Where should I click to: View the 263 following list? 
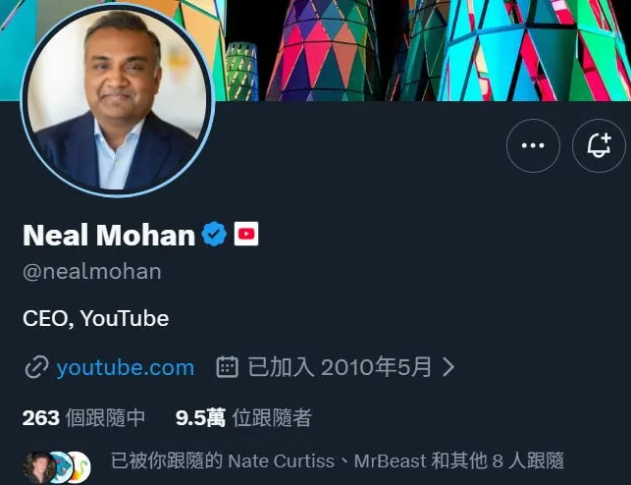83,418
